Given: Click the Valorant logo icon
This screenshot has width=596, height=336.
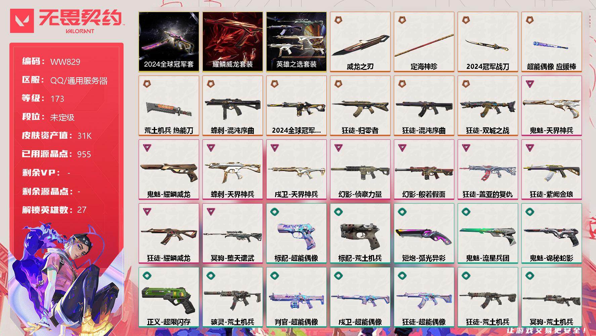Looking at the screenshot, I should pos(22,21).
